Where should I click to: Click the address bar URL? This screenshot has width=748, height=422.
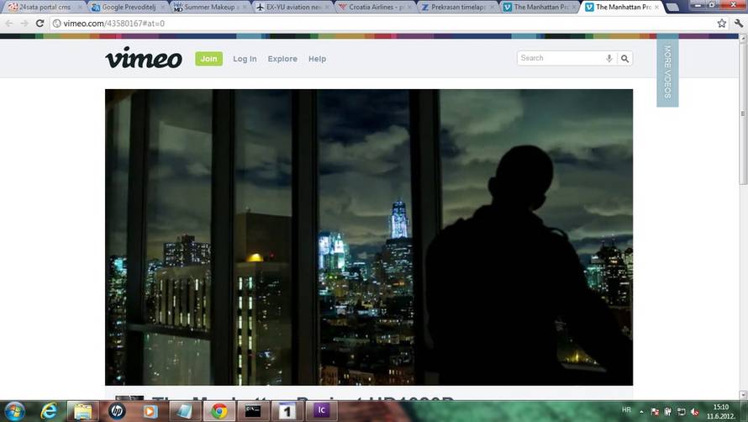click(x=114, y=23)
